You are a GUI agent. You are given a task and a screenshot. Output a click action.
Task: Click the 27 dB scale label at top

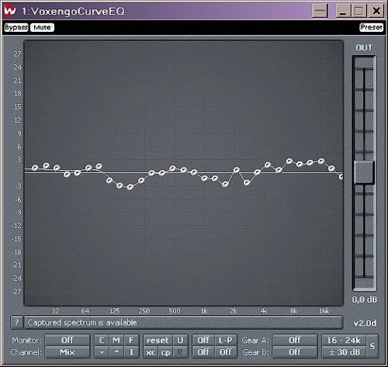[17, 54]
